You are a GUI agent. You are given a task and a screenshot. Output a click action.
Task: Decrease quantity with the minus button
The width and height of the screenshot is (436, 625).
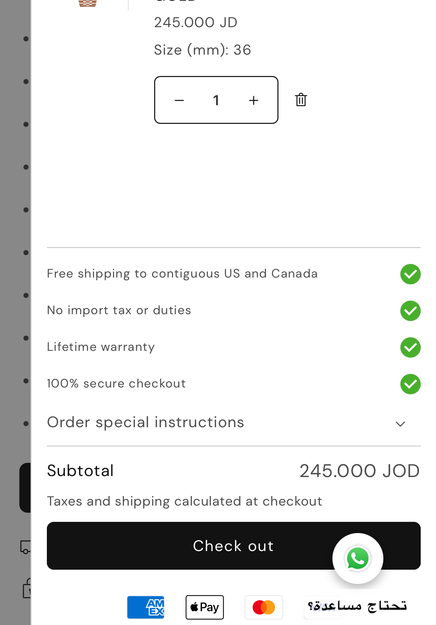[x=179, y=100]
